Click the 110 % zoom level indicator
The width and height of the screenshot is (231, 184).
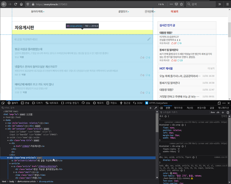[161, 4]
